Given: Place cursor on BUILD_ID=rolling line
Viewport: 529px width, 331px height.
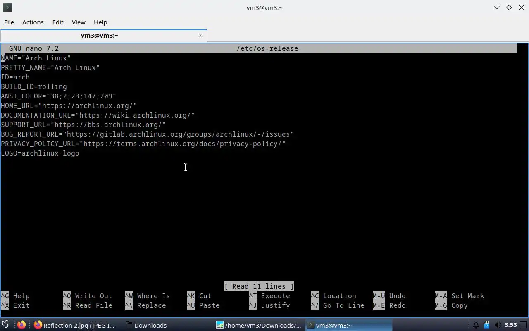Looking at the screenshot, I should click(34, 86).
